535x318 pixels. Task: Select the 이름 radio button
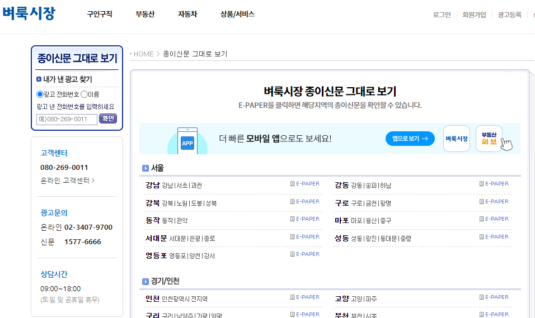pyautogui.click(x=84, y=94)
